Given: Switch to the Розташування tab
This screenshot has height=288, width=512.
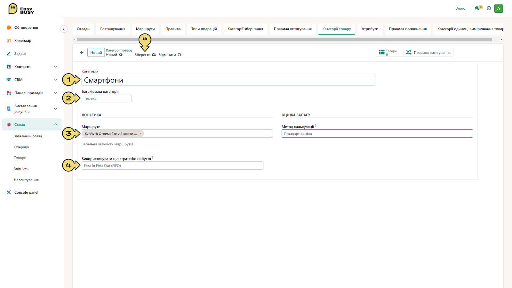Looking at the screenshot, I should 113,29.
